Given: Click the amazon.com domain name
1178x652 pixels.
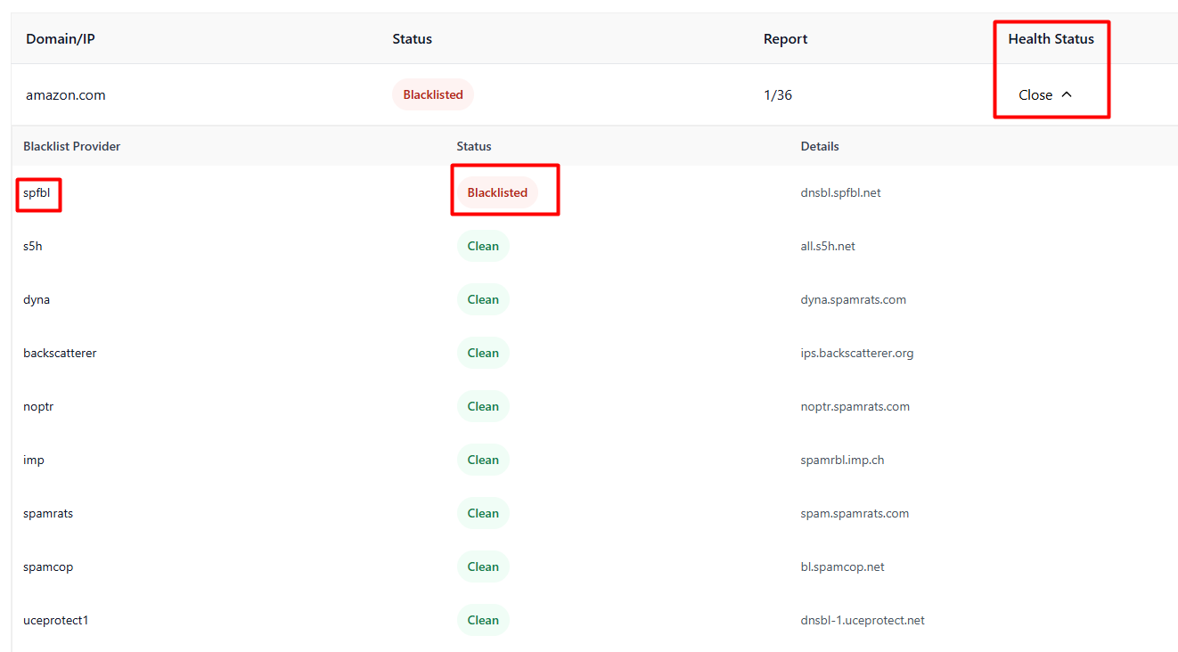Looking at the screenshot, I should click(x=65, y=94).
